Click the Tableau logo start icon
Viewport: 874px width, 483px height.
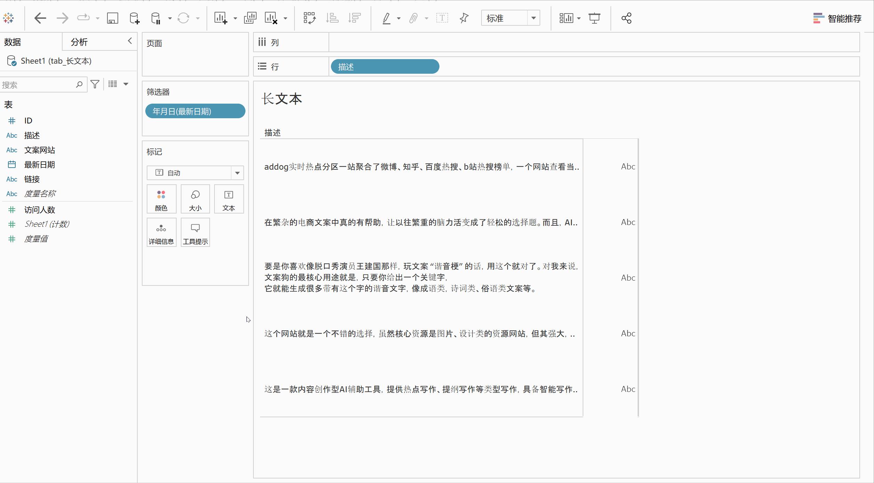[x=8, y=18]
